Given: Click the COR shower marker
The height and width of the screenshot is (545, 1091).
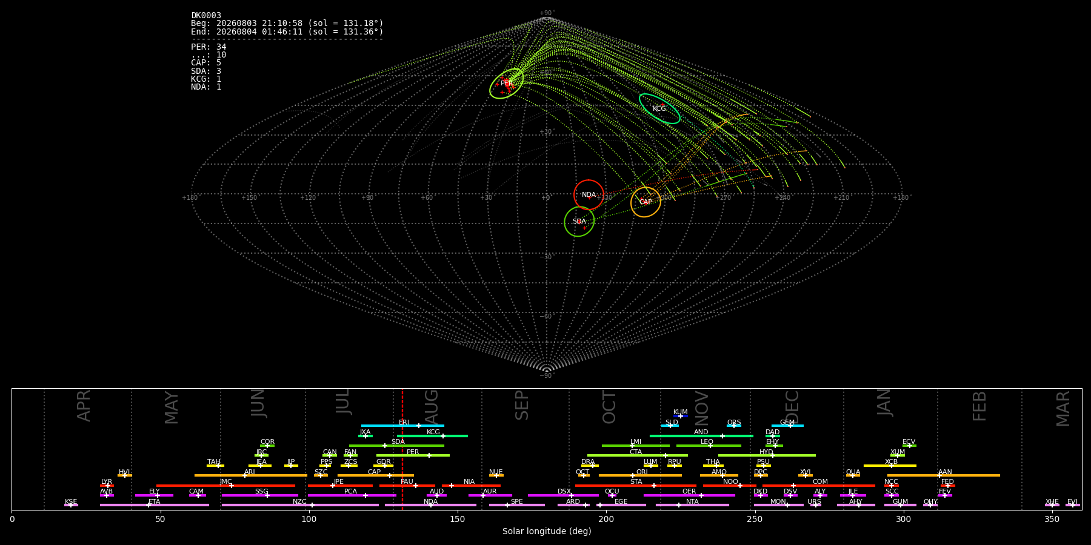Looking at the screenshot, I should tap(267, 446).
